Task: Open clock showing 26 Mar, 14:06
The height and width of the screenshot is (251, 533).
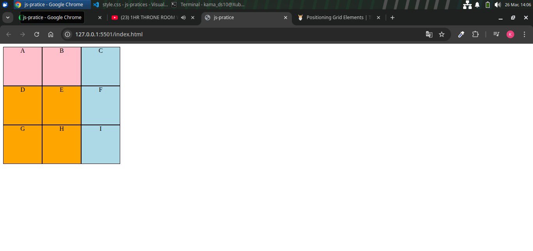Action: [518, 5]
